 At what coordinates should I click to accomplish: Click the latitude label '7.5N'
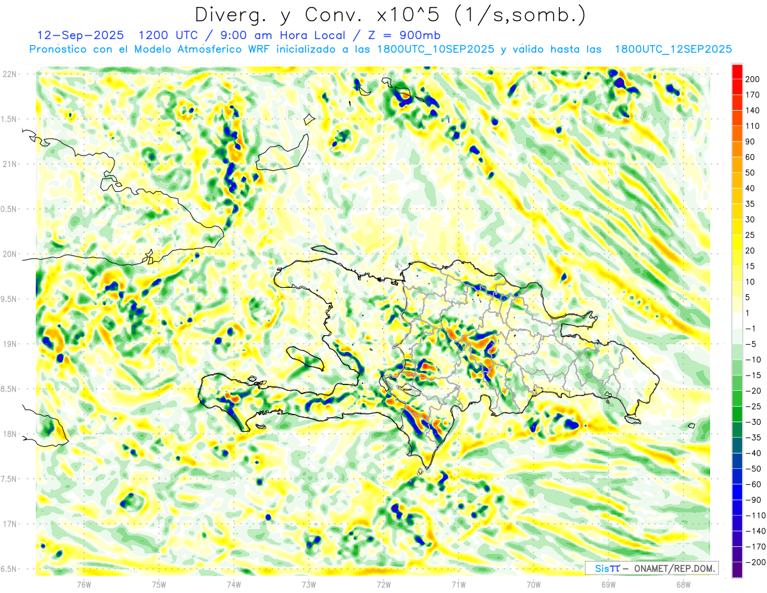[8, 479]
